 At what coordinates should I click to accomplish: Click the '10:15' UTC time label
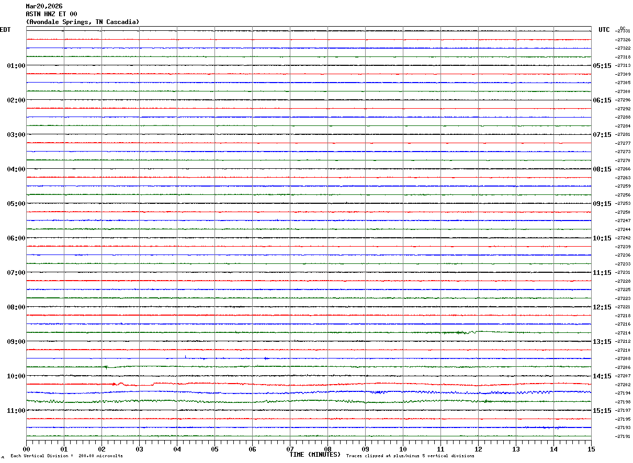[x=602, y=238]
